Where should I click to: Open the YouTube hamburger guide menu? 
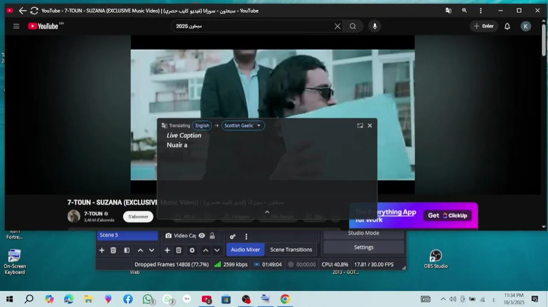[x=16, y=26]
